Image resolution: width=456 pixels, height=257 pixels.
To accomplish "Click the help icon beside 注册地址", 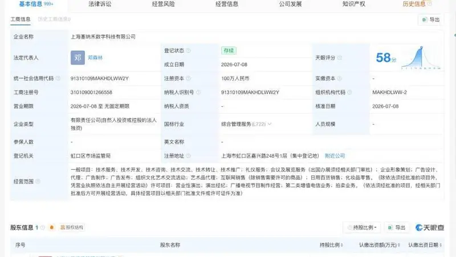I will (189, 156).
